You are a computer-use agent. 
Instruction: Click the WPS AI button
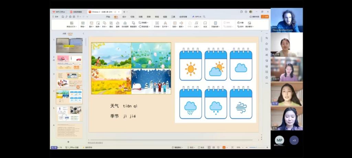tap(197, 16)
